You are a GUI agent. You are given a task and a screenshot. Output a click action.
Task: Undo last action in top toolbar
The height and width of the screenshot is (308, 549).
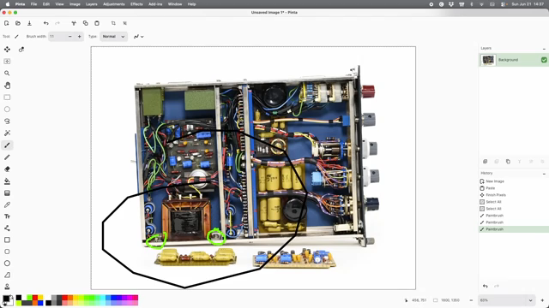click(45, 23)
